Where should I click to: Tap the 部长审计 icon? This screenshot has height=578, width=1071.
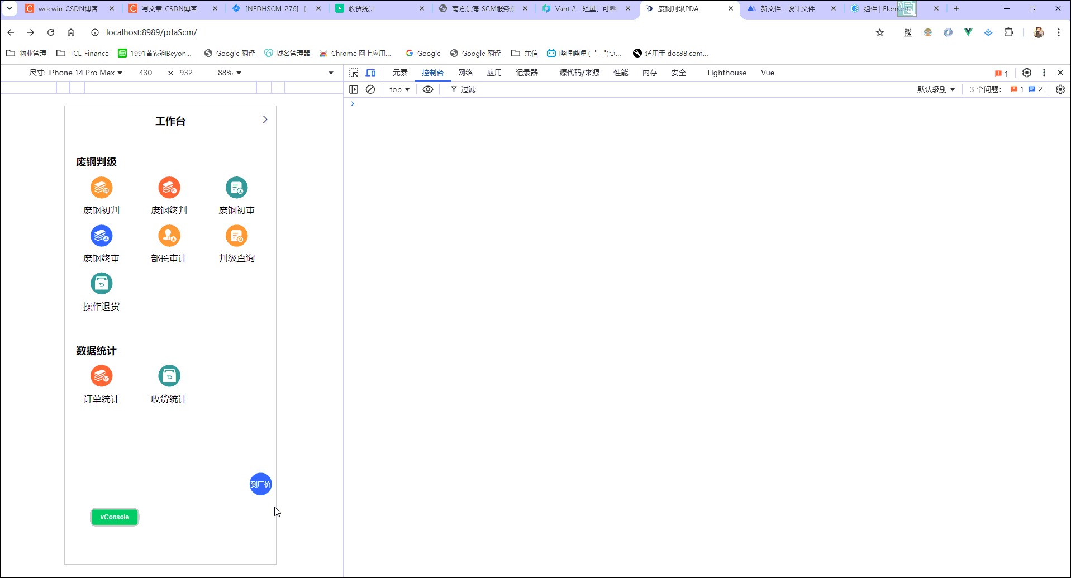tap(169, 243)
